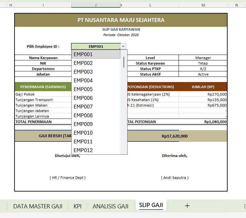Click the Manager value cell
The height and width of the screenshot is (218, 246).
coord(203,58)
